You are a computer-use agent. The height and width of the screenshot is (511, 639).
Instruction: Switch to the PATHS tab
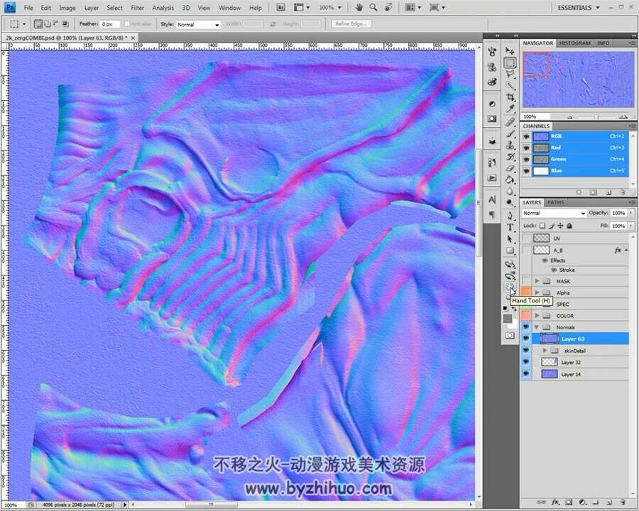[555, 202]
